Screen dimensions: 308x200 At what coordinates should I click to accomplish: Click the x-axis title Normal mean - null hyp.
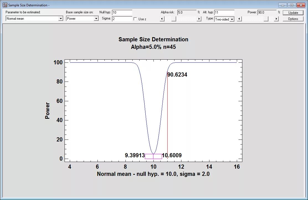pos(153,174)
